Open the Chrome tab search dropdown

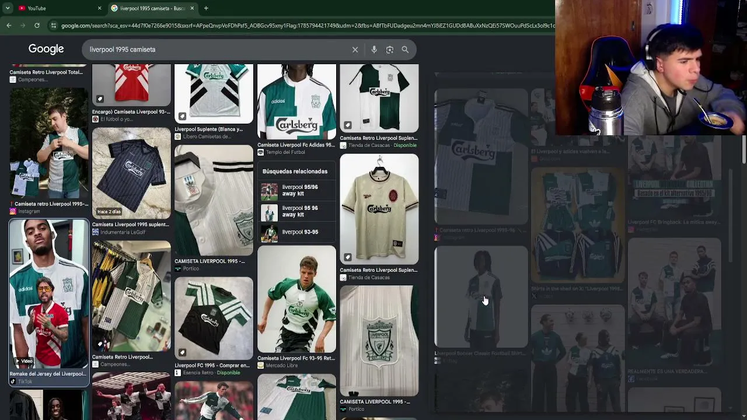tap(8, 8)
